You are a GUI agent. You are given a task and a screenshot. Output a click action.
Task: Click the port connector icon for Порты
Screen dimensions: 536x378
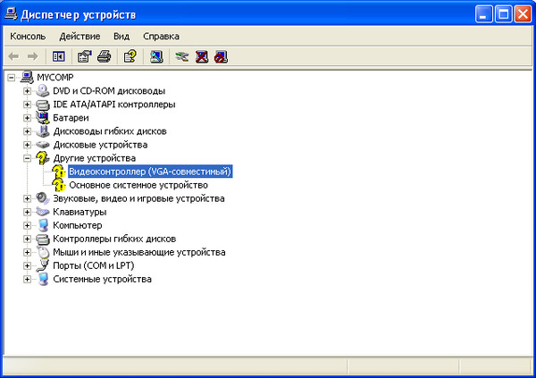(43, 265)
